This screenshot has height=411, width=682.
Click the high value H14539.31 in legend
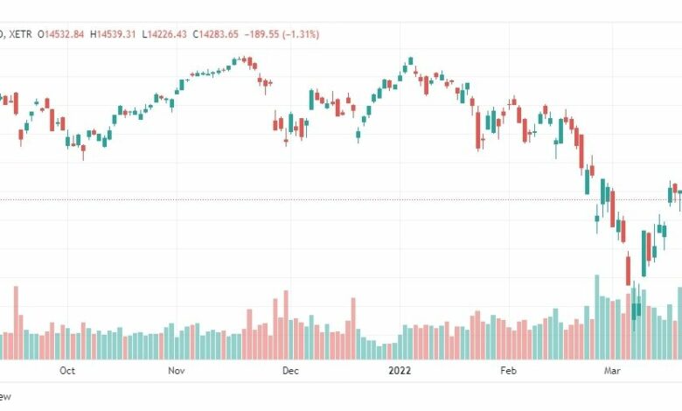click(x=113, y=34)
